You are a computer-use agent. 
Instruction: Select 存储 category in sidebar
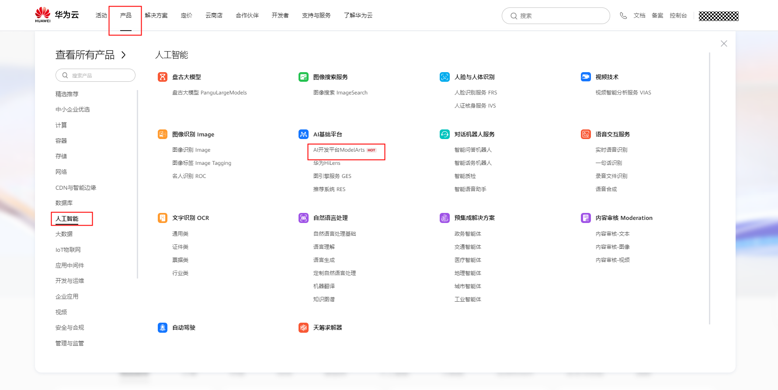click(61, 156)
